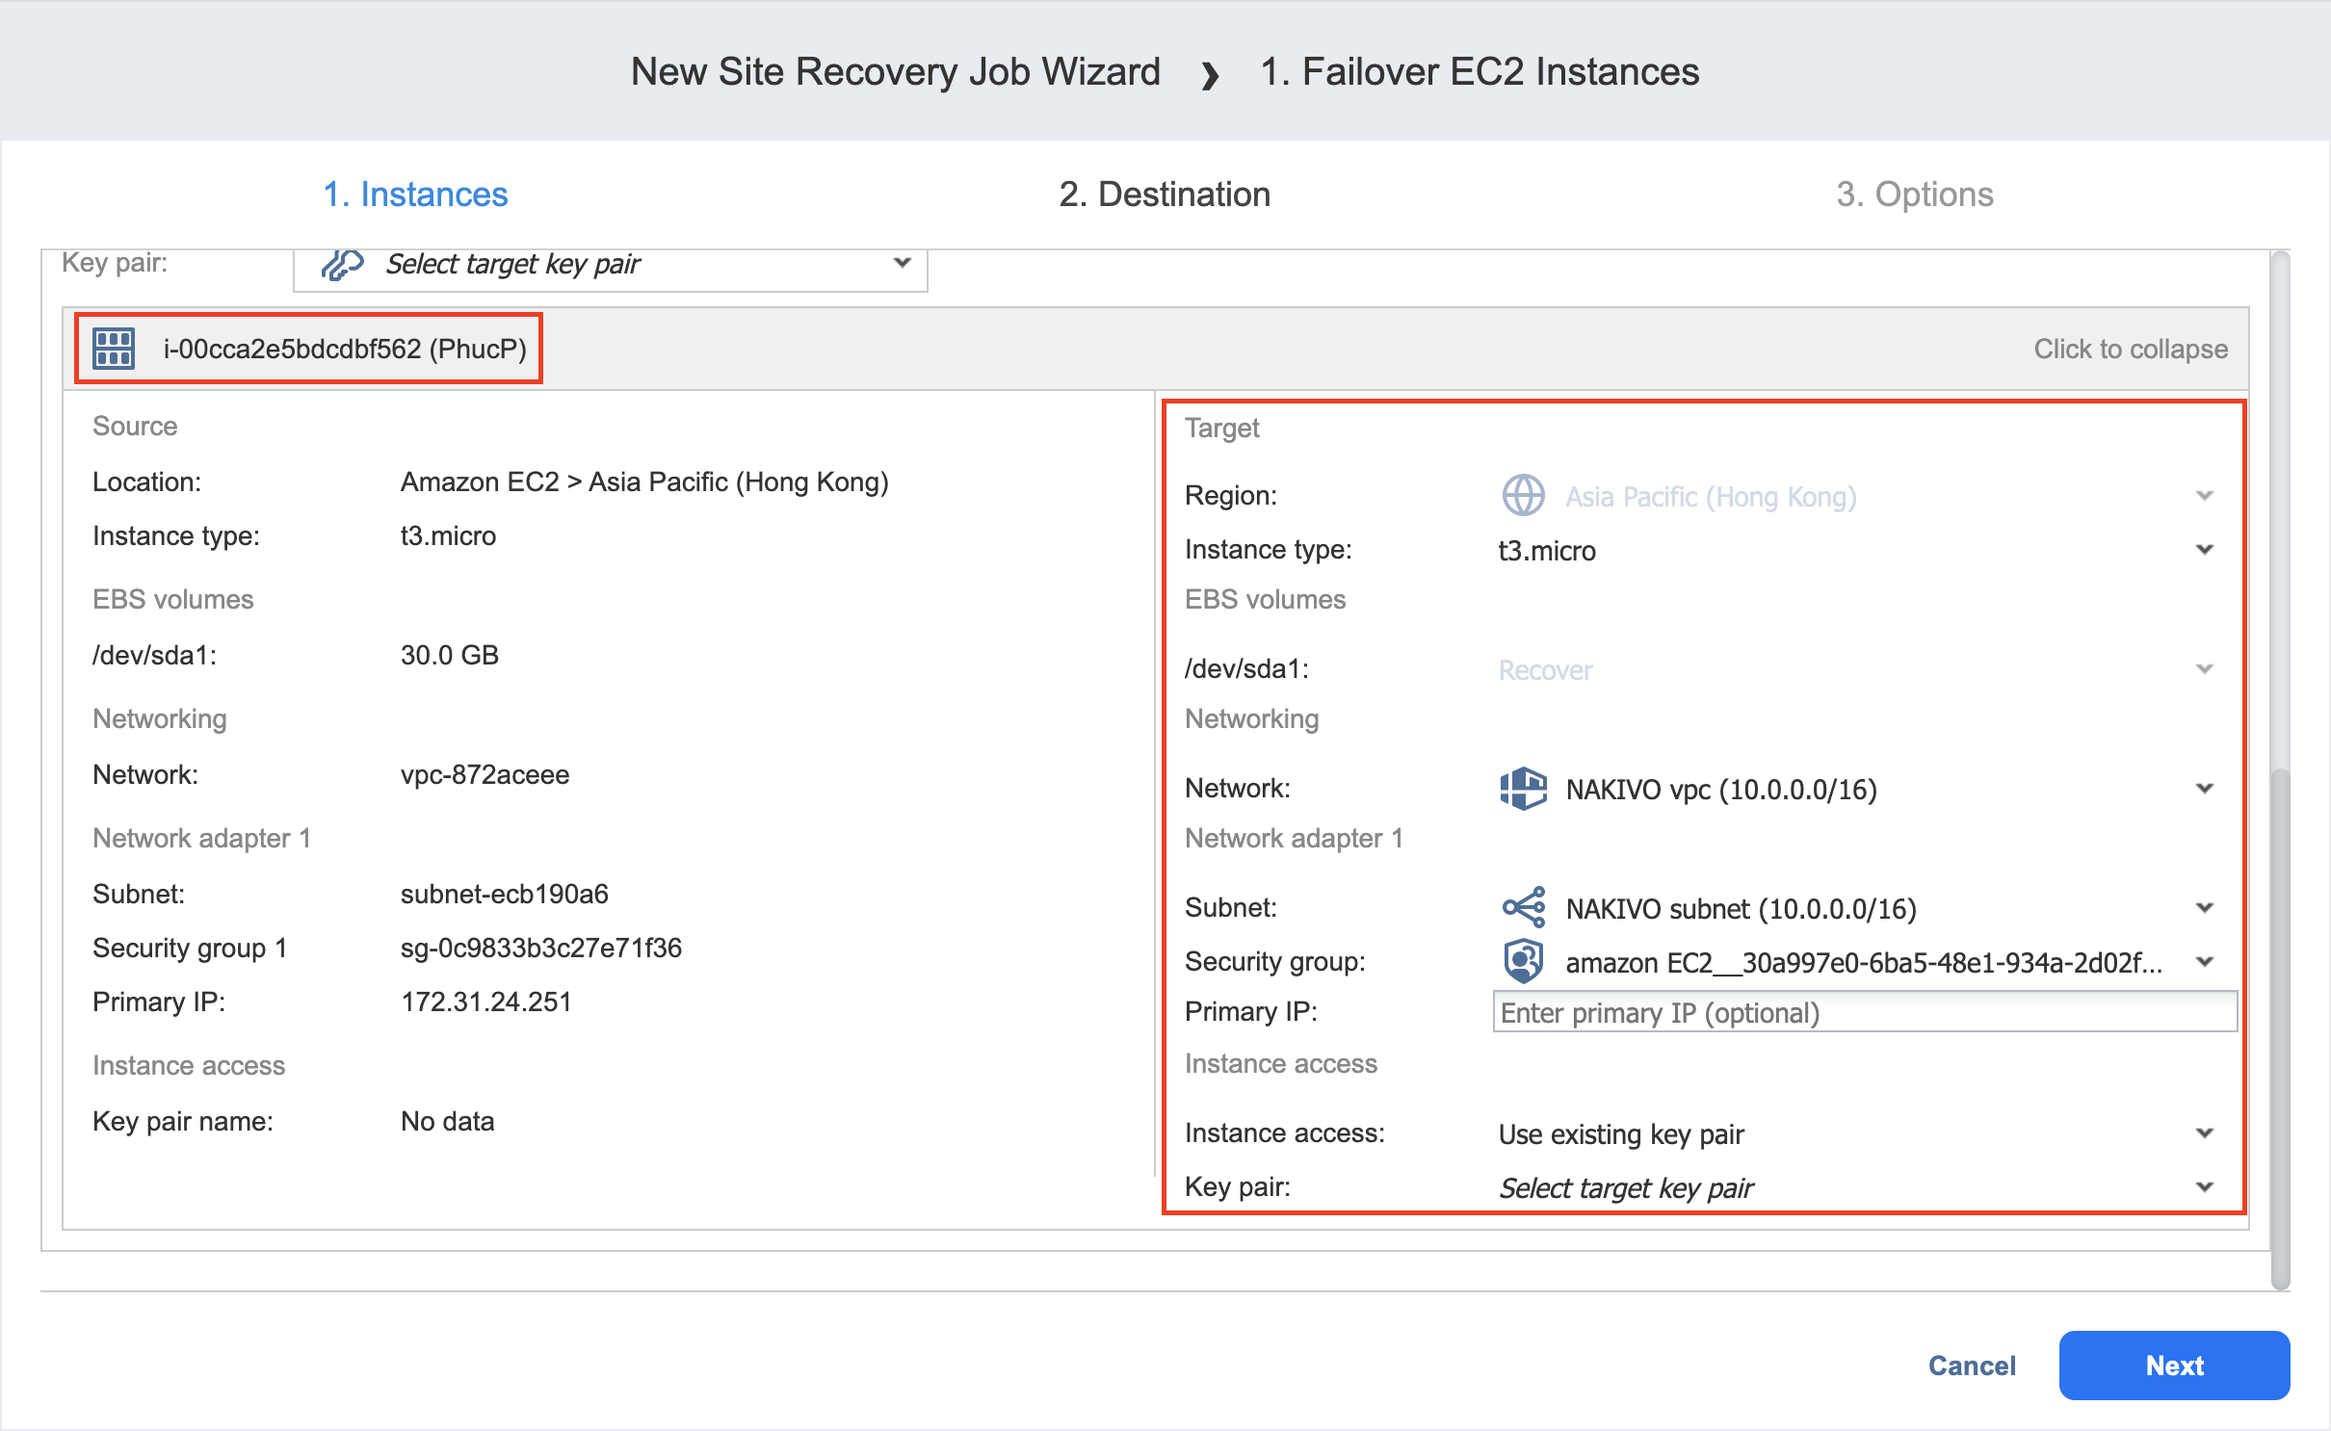The width and height of the screenshot is (2331, 1431).
Task: Click the security group shield icon
Action: point(1523,961)
